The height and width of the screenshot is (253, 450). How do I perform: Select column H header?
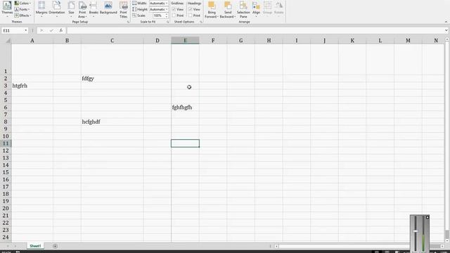(269, 41)
